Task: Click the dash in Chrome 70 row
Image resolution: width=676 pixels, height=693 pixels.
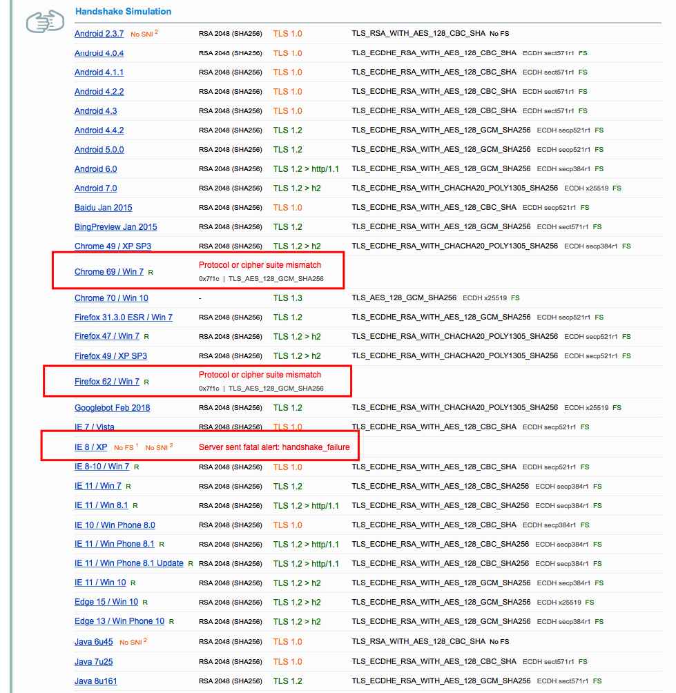Action: click(200, 298)
